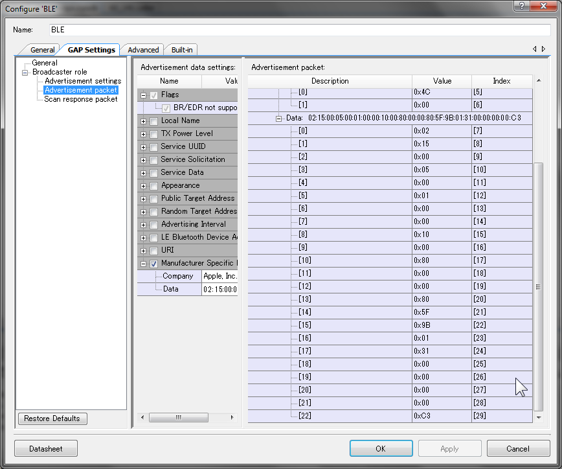
Task: Click the settings list scroll right arrow
Action: 232,417
